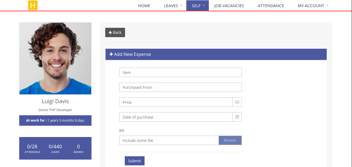352x167 pixels.
Task: Expand the My Account dropdown
Action: pyautogui.click(x=313, y=6)
